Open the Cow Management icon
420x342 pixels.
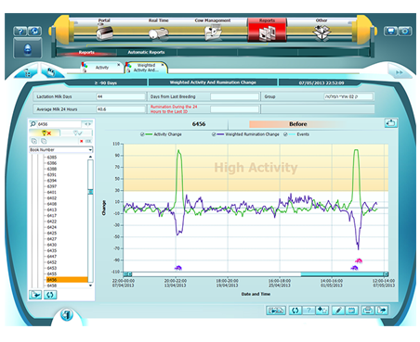pos(213,33)
